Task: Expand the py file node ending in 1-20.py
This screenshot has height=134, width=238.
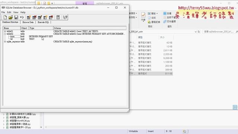Action: coord(4,128)
